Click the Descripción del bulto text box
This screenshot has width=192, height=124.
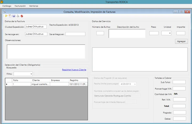click(x=127, y=33)
